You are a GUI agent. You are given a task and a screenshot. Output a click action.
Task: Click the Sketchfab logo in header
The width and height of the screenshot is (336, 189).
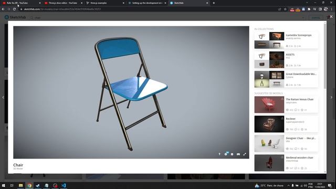pos(15,17)
